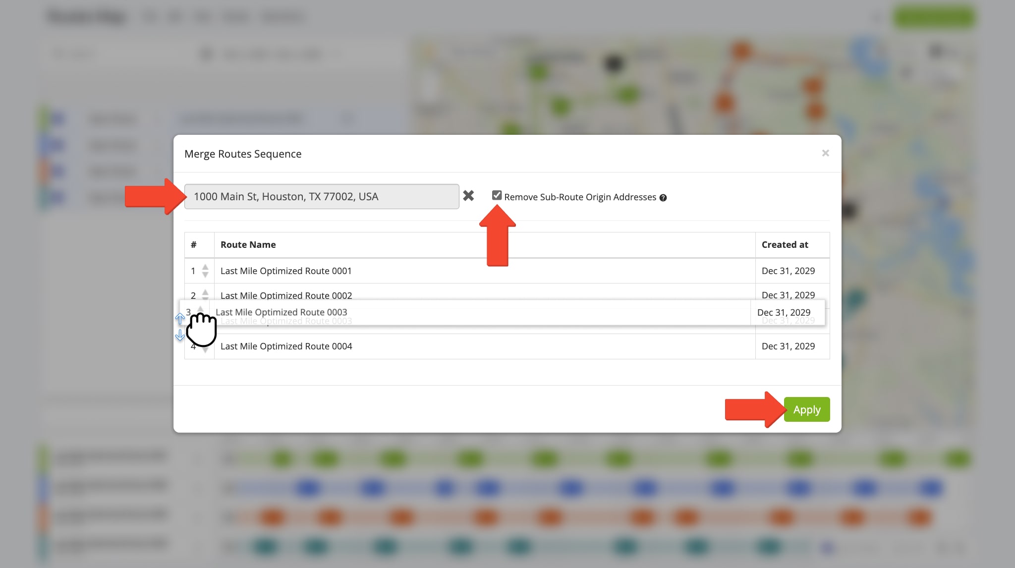1015x568 pixels.
Task: Apply the merged route sequence
Action: point(807,409)
